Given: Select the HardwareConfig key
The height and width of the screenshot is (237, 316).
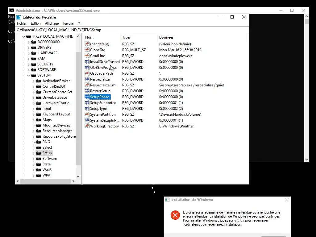Looking at the screenshot, I should point(56,103).
